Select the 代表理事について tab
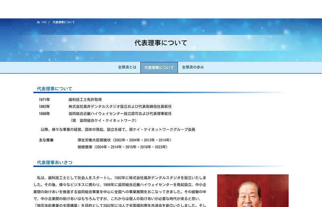The height and width of the screenshot is (207, 322). click(159, 67)
